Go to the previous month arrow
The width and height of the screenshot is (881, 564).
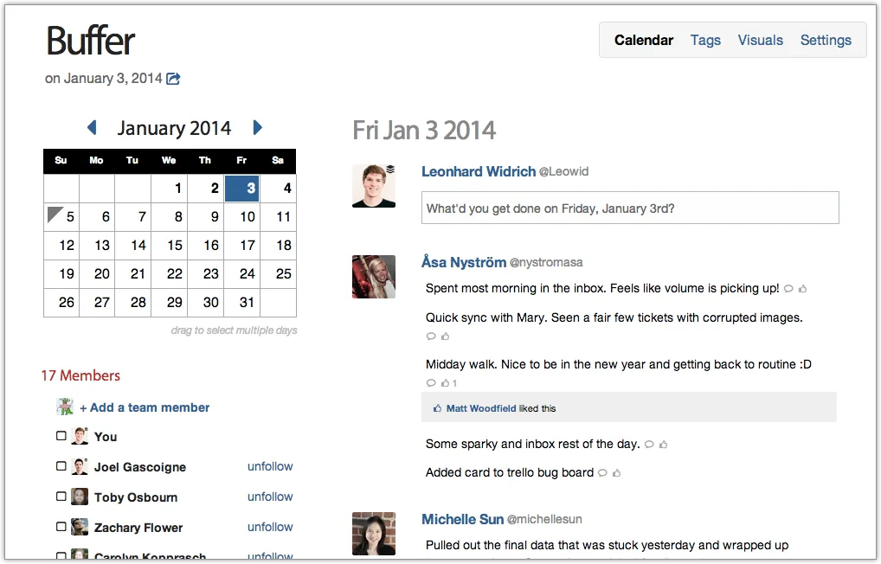92,127
